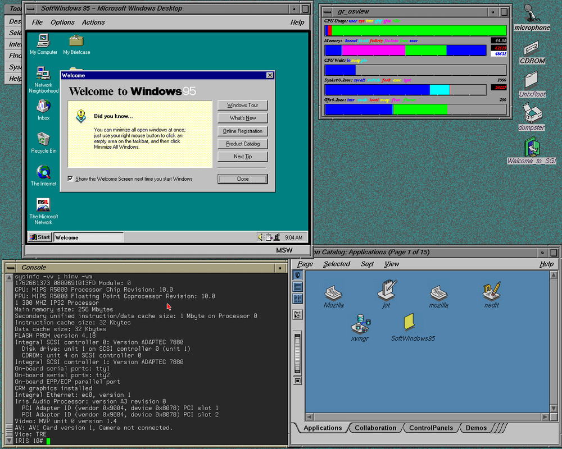
Task: Launch jot from the Icon Catalog
Action: click(x=386, y=290)
